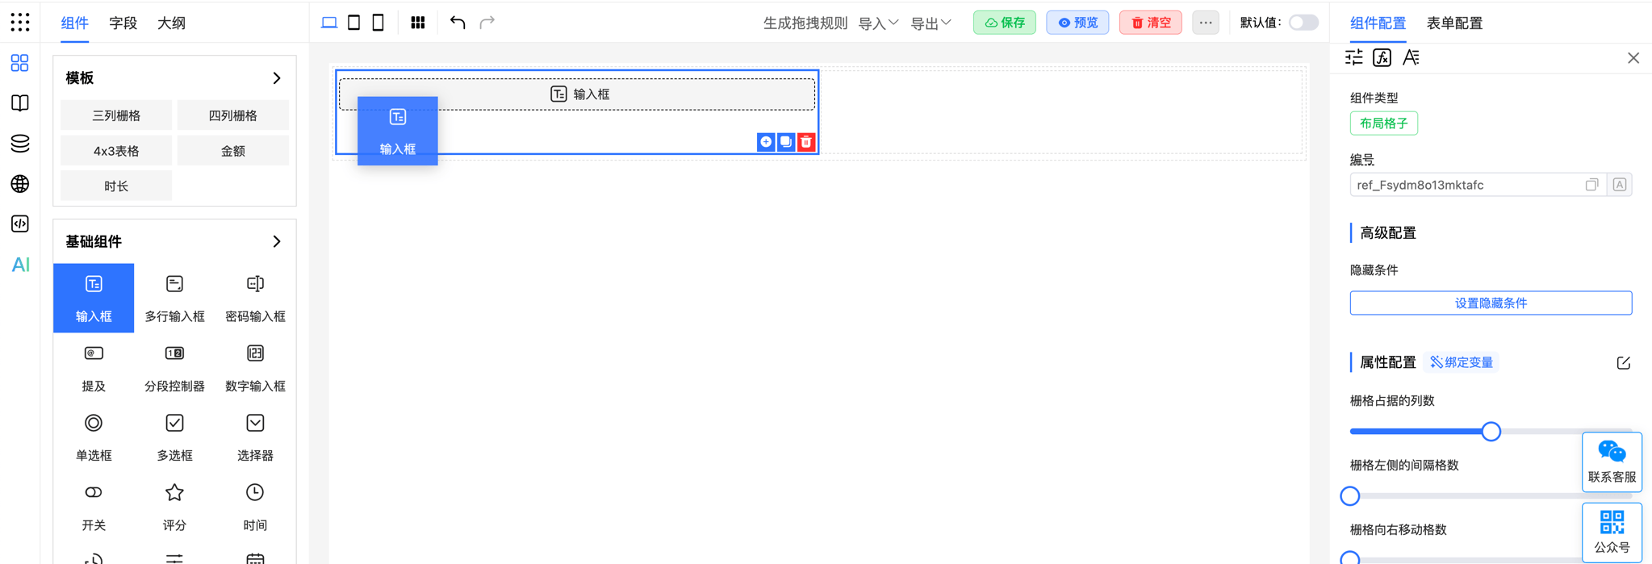Viewport: 1652px width, 564px height.
Task: Click the copy icon on selected grid cell
Action: (786, 142)
